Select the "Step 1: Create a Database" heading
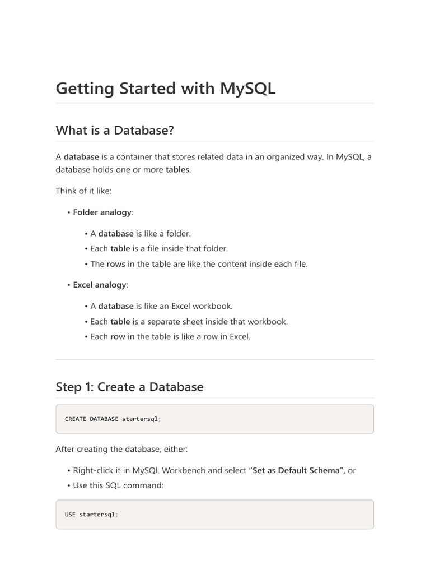 click(129, 387)
